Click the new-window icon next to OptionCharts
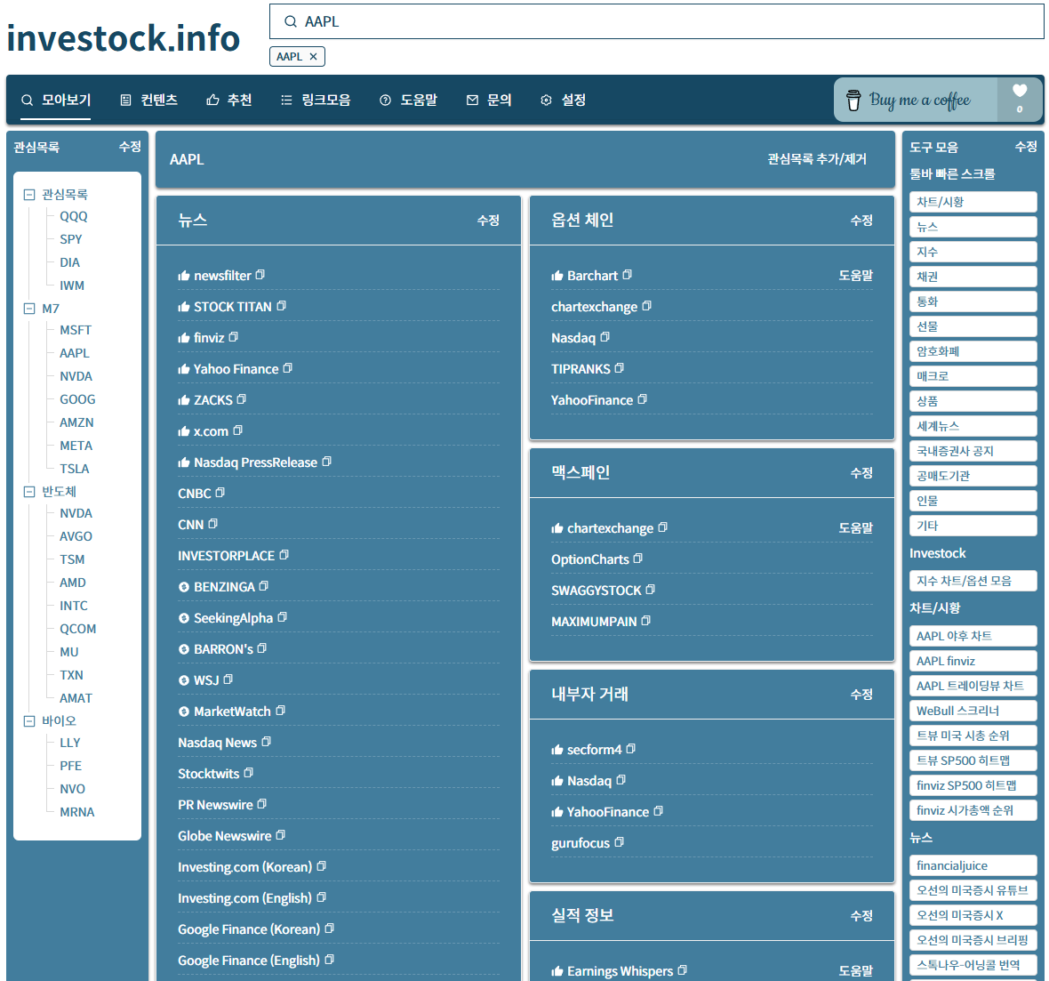 click(638, 559)
